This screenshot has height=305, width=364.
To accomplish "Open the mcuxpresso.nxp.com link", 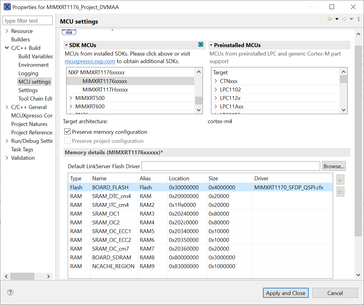I will (x=89, y=61).
